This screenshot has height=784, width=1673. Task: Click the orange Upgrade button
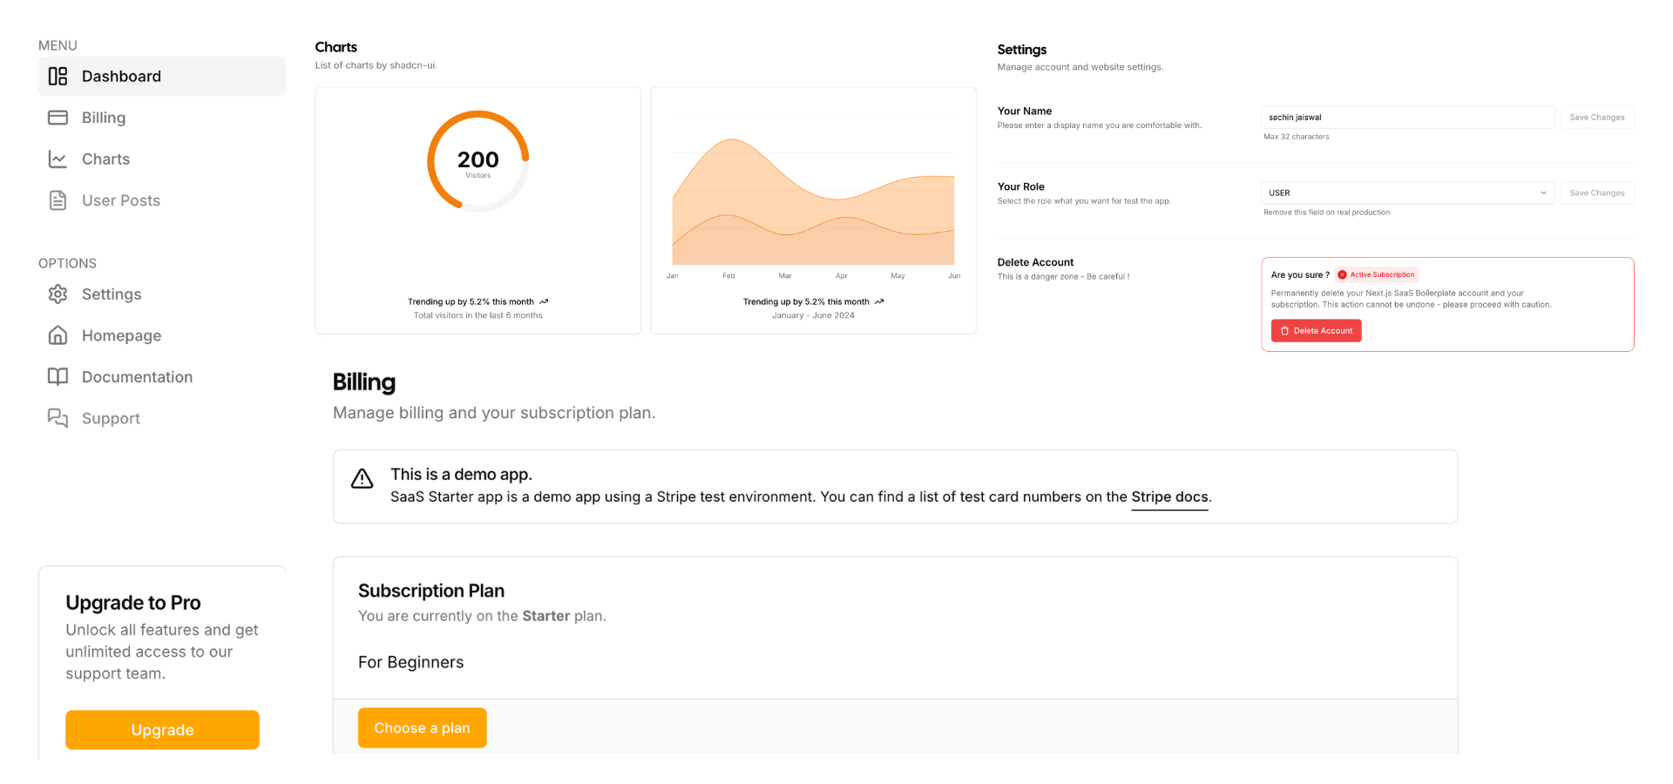click(162, 730)
